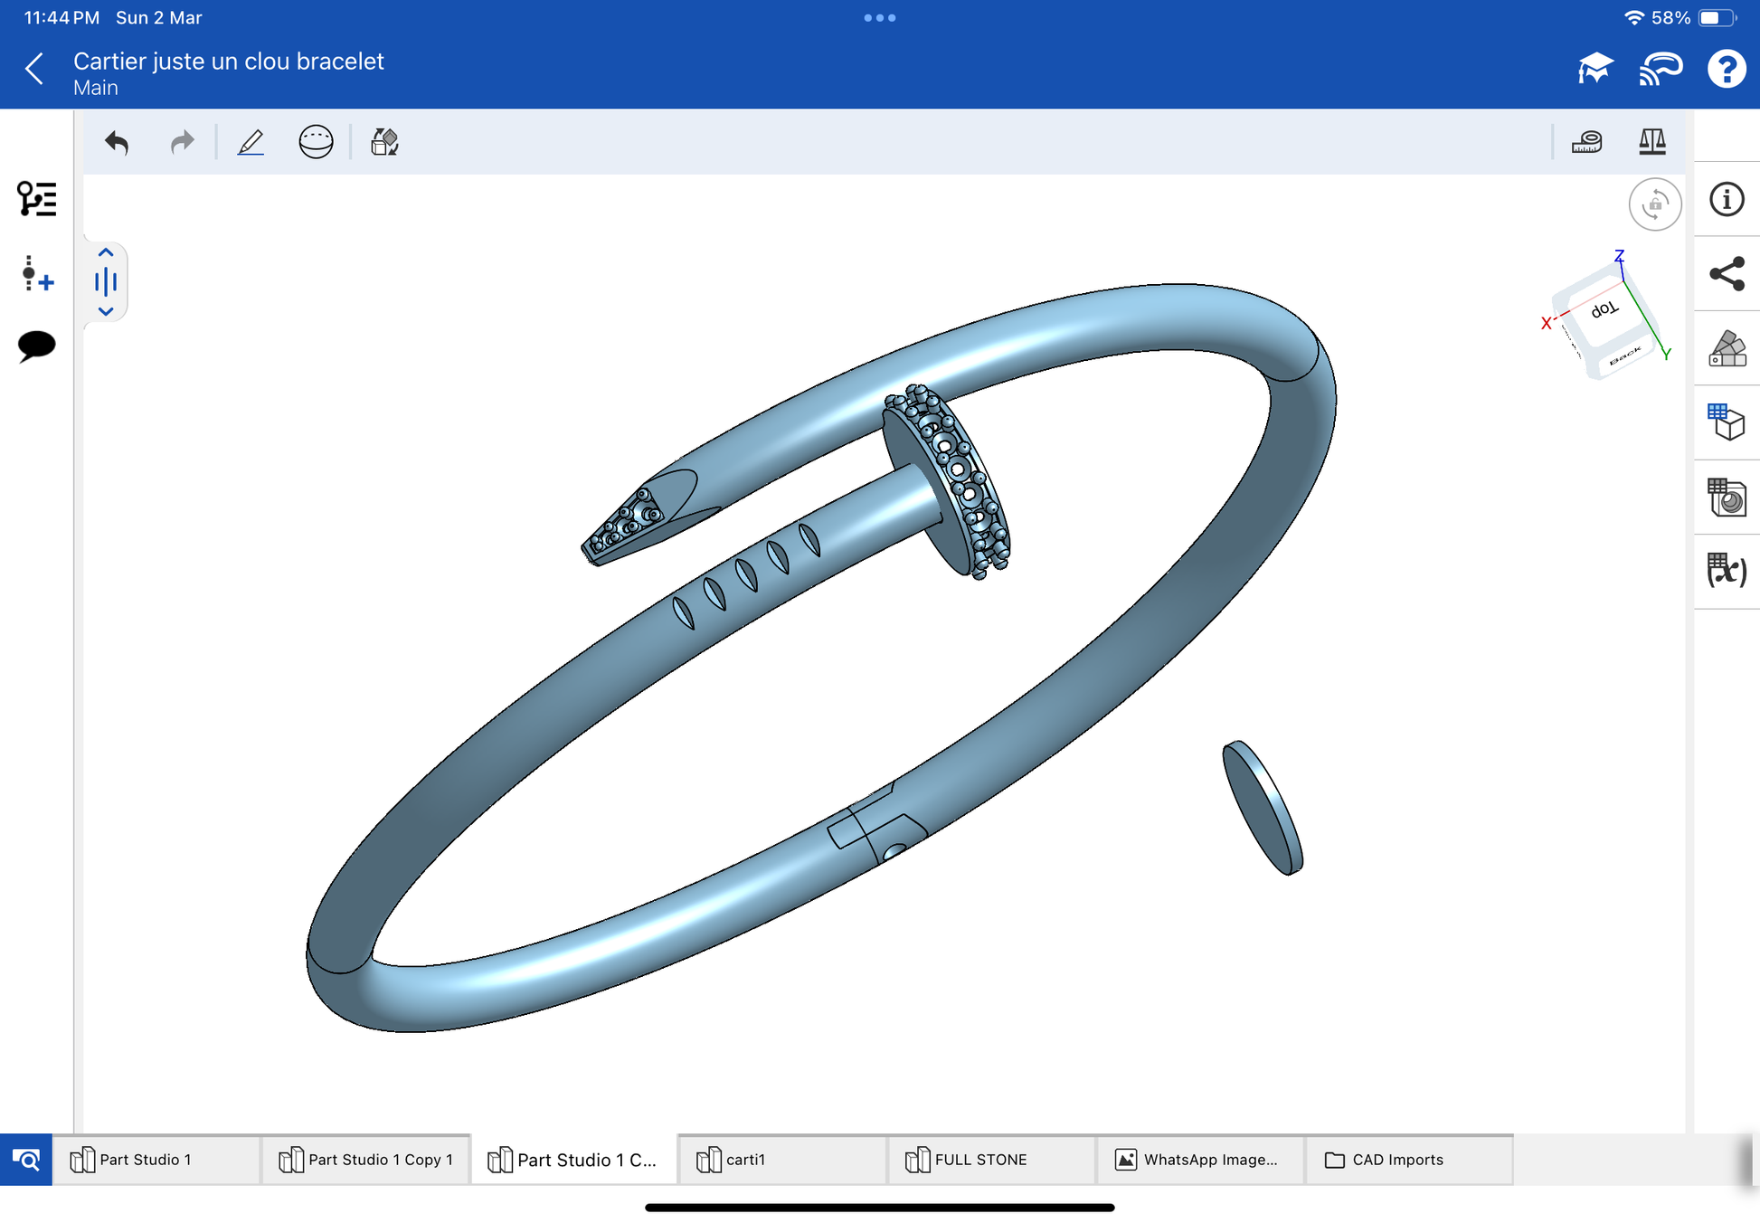Click the up chevron on rollback handle
This screenshot has height=1223, width=1760.
pyautogui.click(x=106, y=253)
